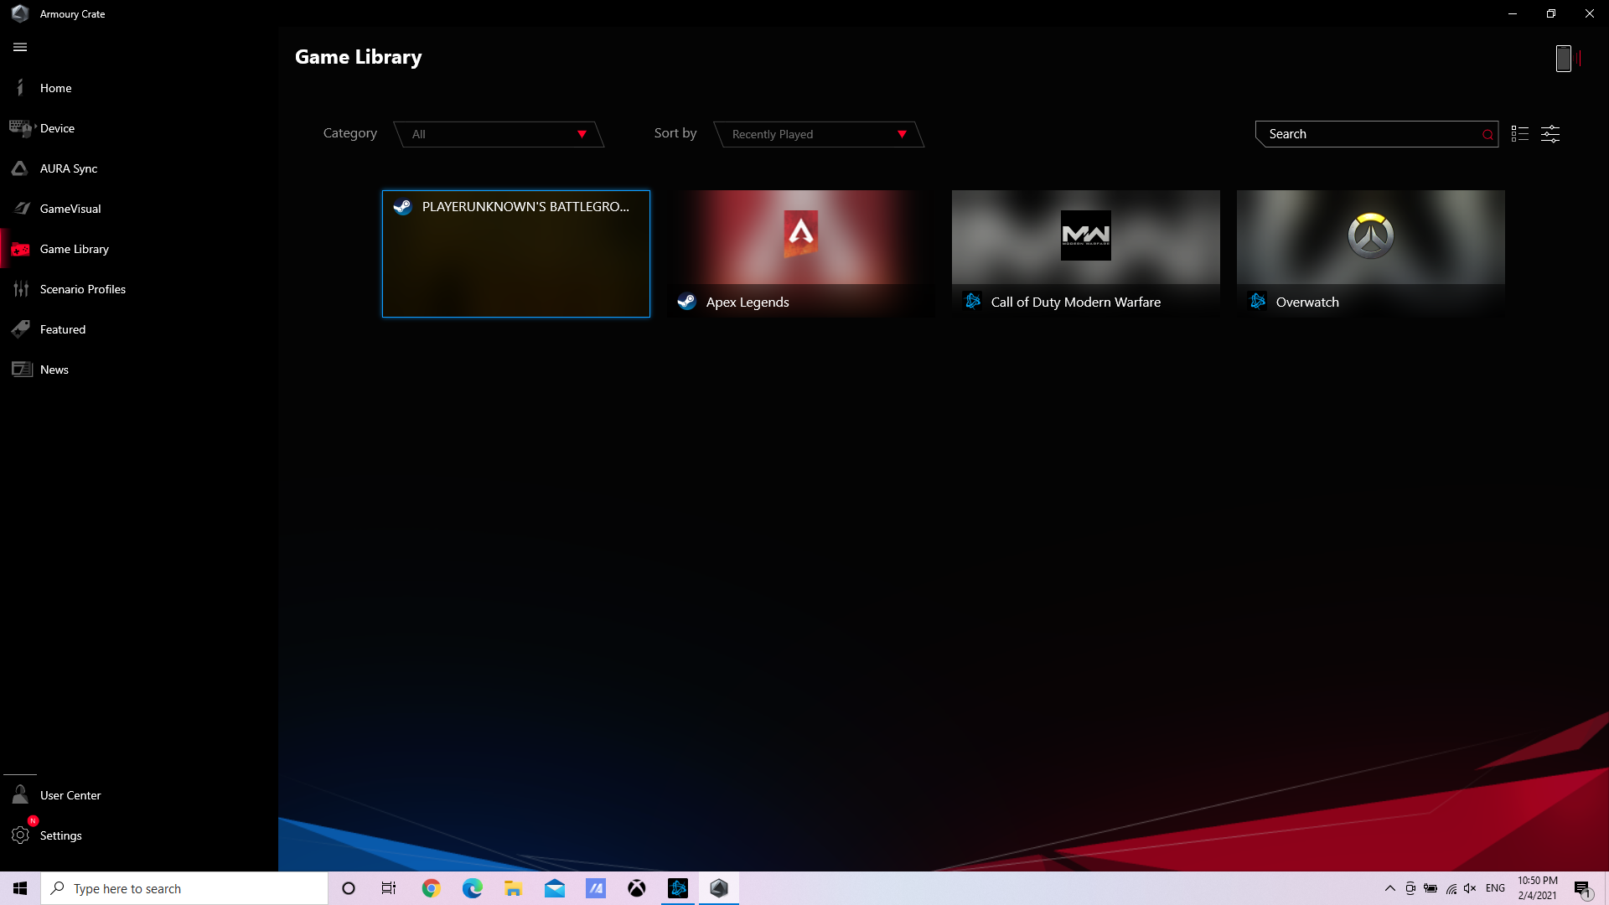Click Battle.net icon on Overwatch
The height and width of the screenshot is (905, 1609).
(1257, 301)
